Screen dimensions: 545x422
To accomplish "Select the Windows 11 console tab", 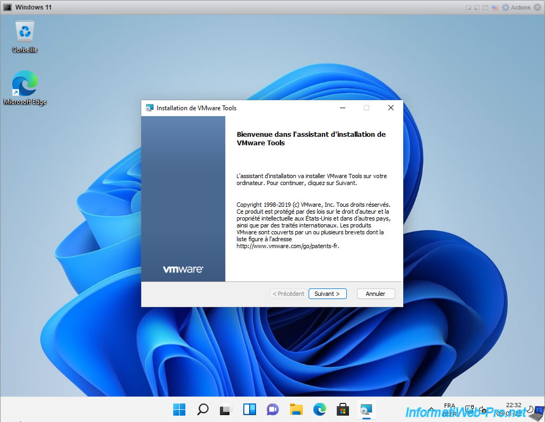I will click(x=28, y=7).
